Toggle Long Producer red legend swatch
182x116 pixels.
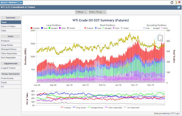(31, 28)
